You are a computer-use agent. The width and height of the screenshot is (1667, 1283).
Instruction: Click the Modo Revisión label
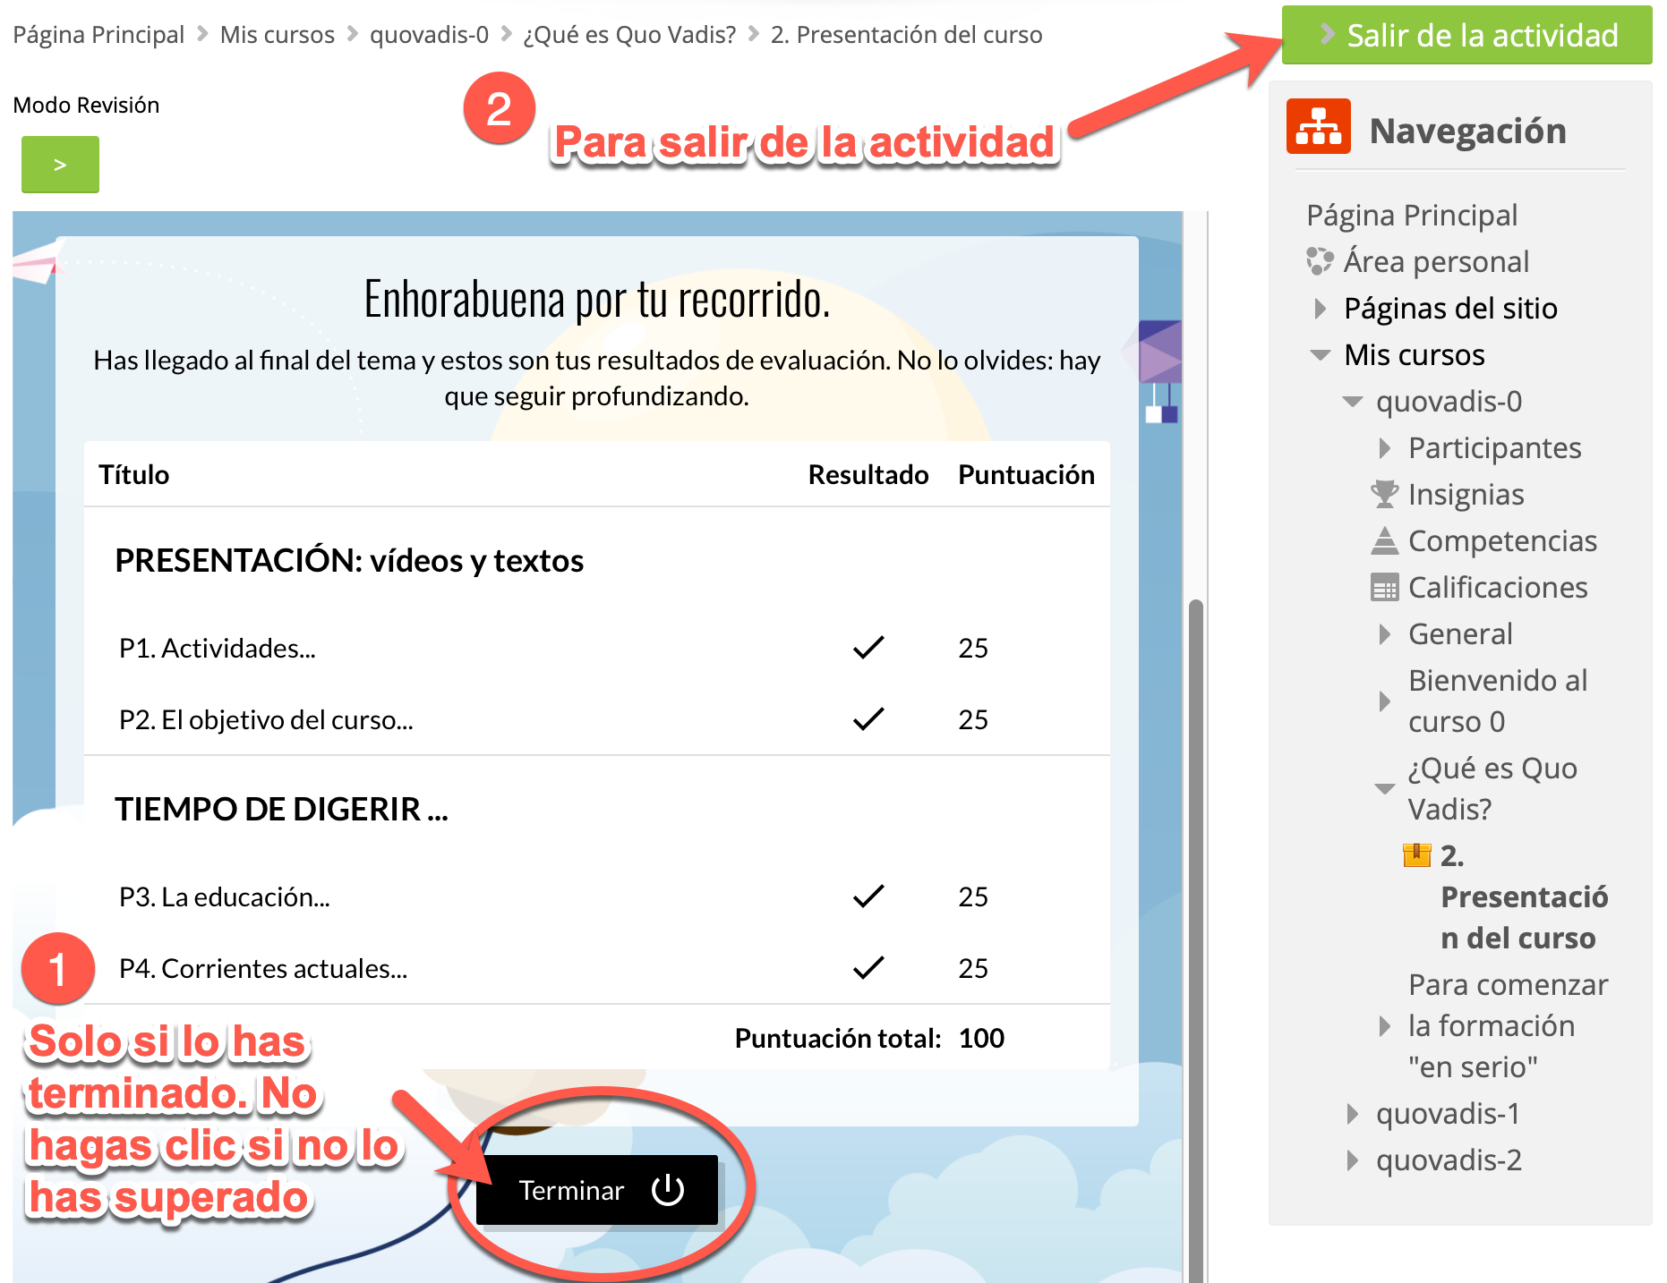click(x=86, y=105)
